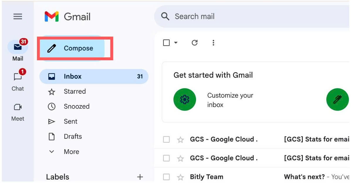The width and height of the screenshot is (351, 185).
Task: Click the Get started with Gmail heading
Action: [213, 75]
